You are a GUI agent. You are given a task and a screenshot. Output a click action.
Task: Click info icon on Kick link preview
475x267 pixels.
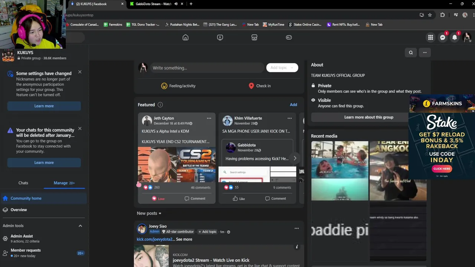(297, 247)
